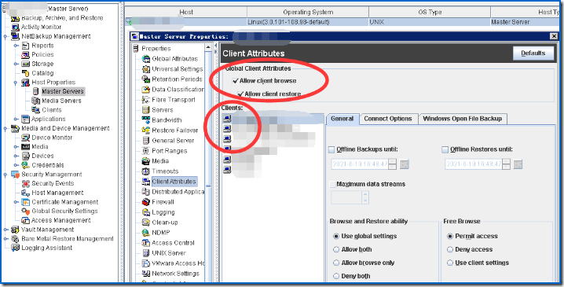
Task: Select Use client settings radio button
Action: click(450, 263)
